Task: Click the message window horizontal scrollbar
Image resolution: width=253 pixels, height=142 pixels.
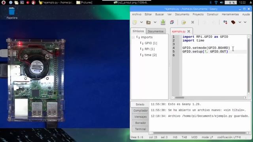Action: [x=200, y=133]
